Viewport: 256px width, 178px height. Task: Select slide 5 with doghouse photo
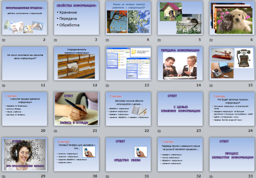[x=180, y=18]
